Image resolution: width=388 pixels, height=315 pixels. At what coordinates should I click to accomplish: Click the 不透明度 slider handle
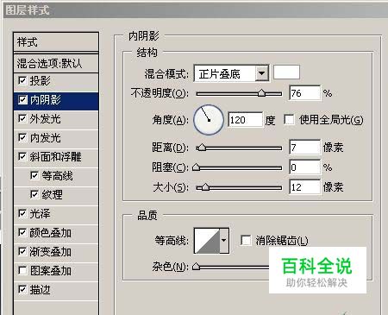[x=261, y=93]
